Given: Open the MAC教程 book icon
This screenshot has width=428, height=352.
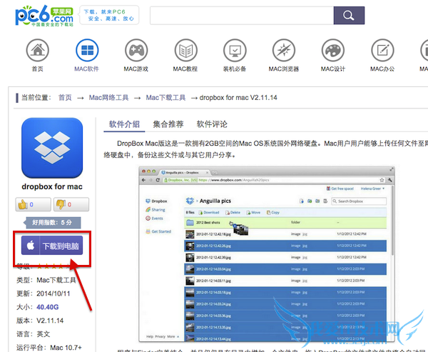Looking at the screenshot, I should click(x=185, y=50).
